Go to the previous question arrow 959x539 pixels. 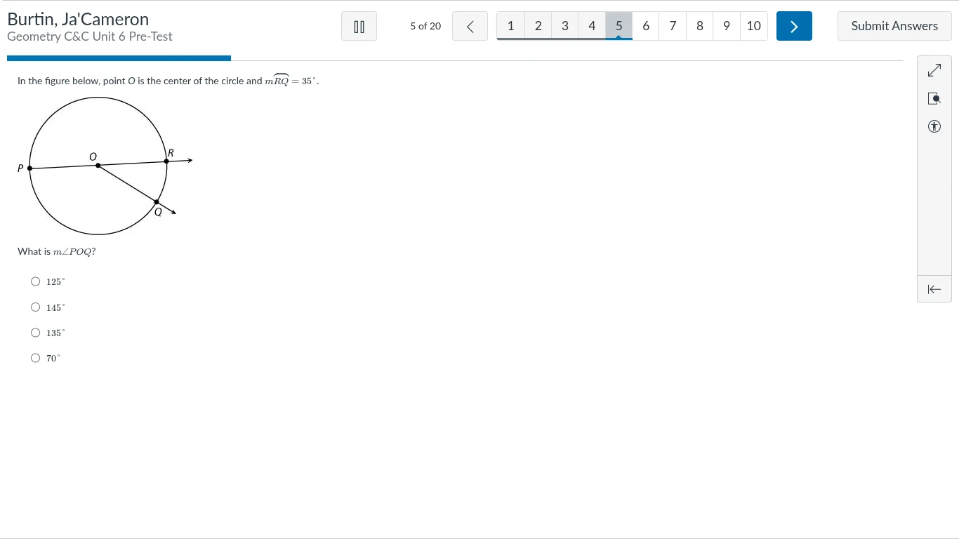click(470, 27)
